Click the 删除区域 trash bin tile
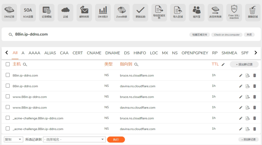The width and height of the screenshot is (262, 145). [253, 12]
